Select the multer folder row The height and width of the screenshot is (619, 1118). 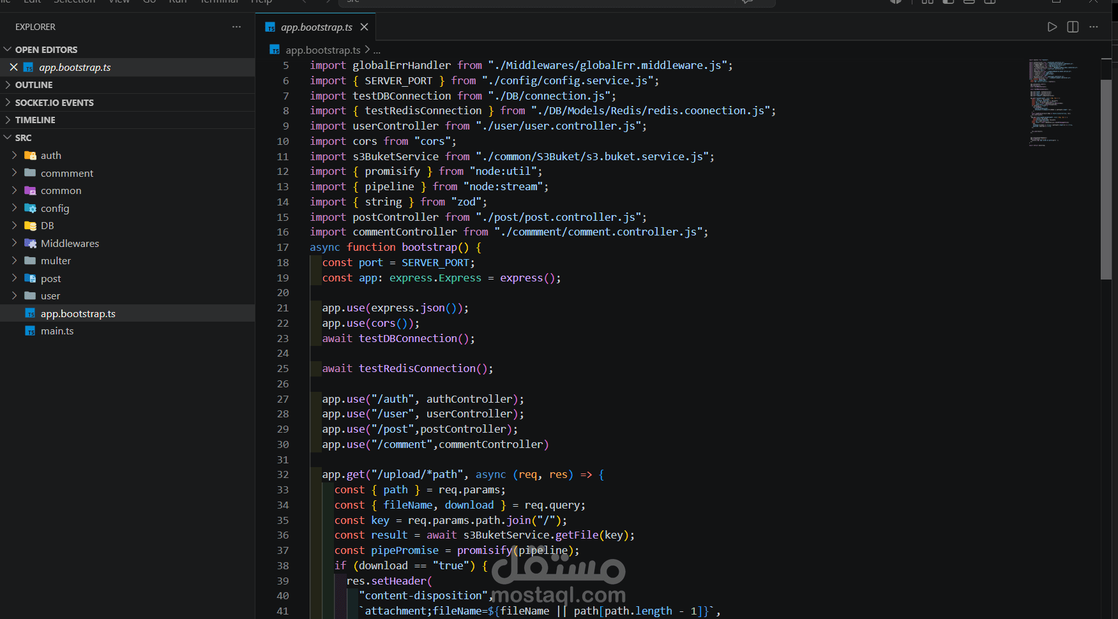pos(128,260)
